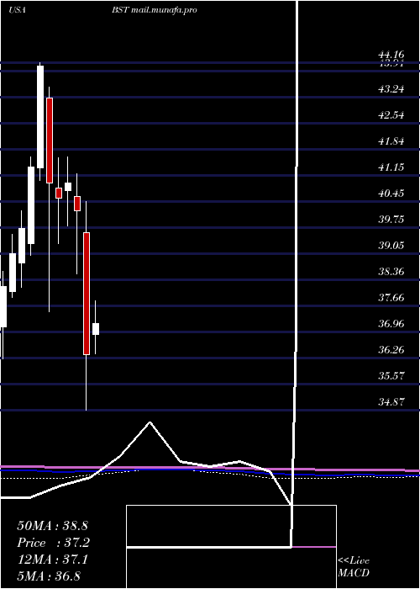The width and height of the screenshot is (420, 589).
Task: Click the 34.87 price axis label
Action: [x=391, y=403]
